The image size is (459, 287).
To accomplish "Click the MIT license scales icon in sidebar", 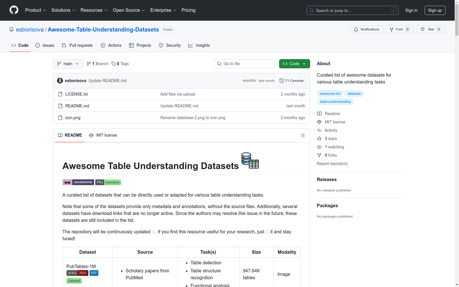I will [319, 122].
